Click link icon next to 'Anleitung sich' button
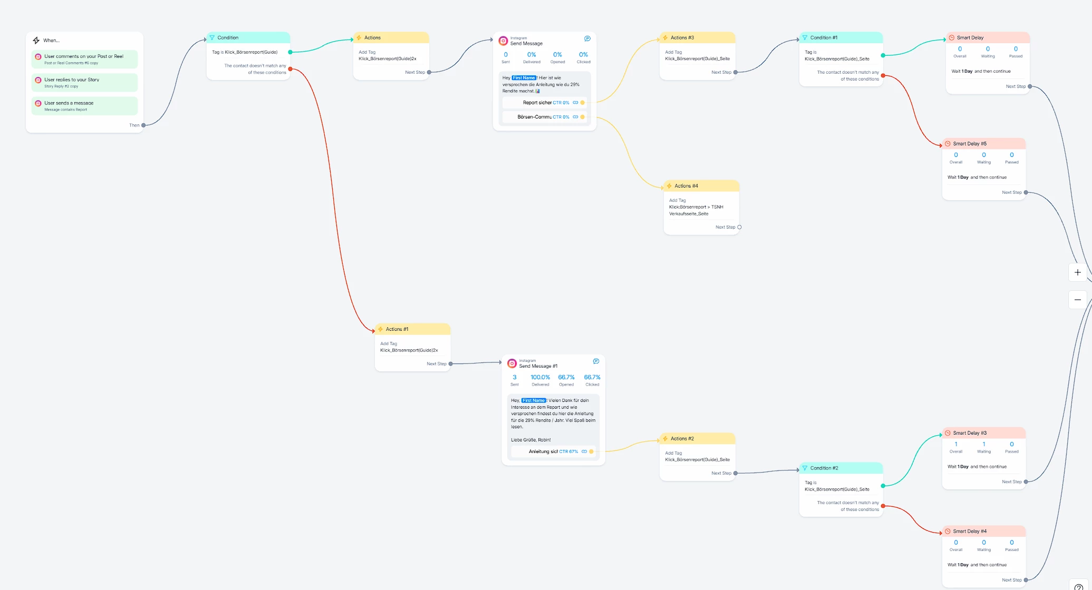 [x=584, y=451]
